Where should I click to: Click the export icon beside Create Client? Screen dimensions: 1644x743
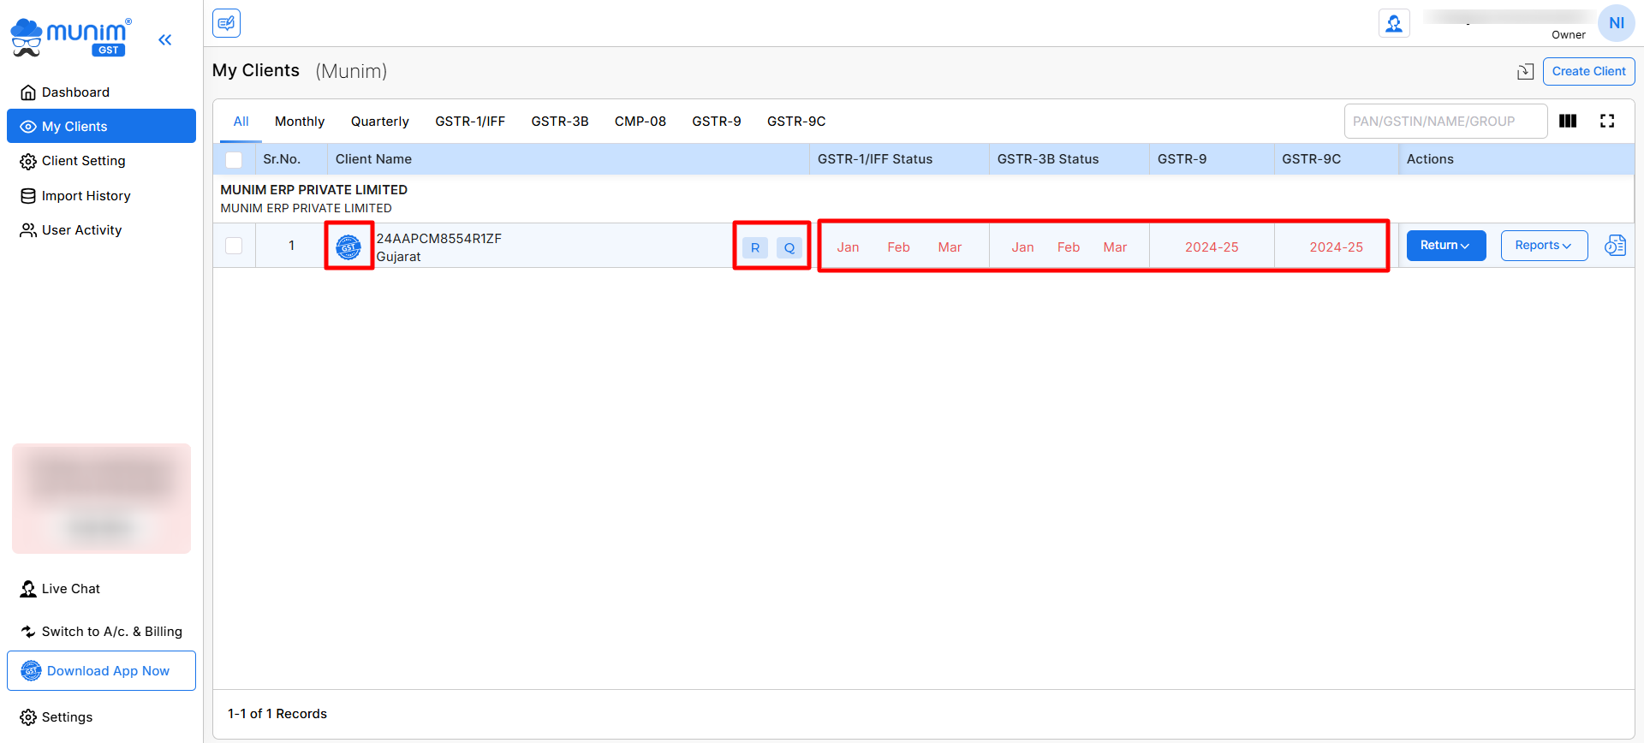pos(1525,72)
